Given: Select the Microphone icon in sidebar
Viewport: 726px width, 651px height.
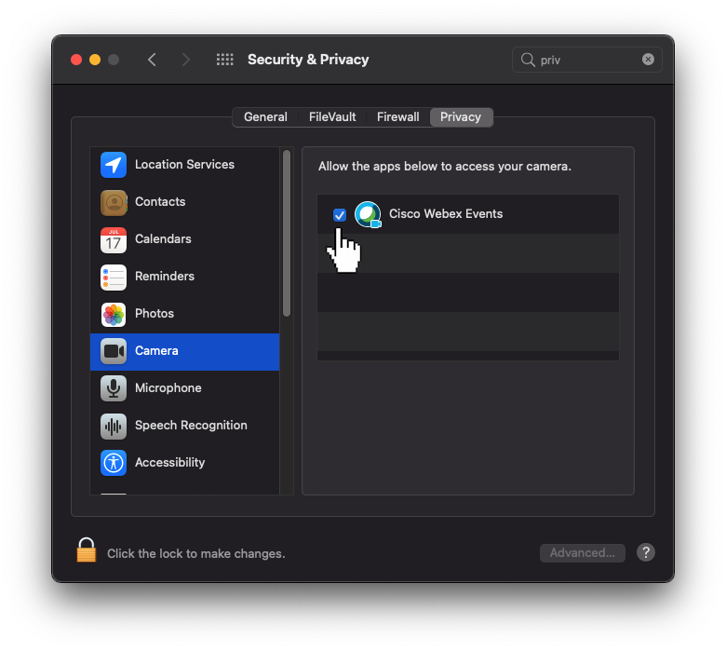Looking at the screenshot, I should point(114,388).
